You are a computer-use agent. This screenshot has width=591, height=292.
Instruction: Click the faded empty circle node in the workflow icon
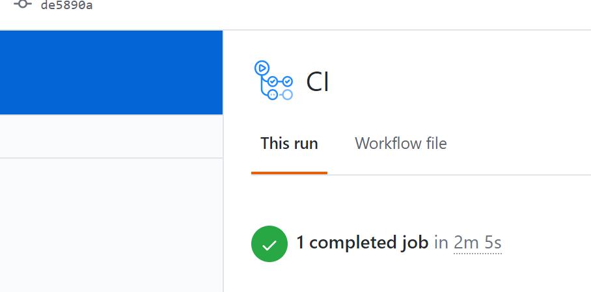pos(288,94)
